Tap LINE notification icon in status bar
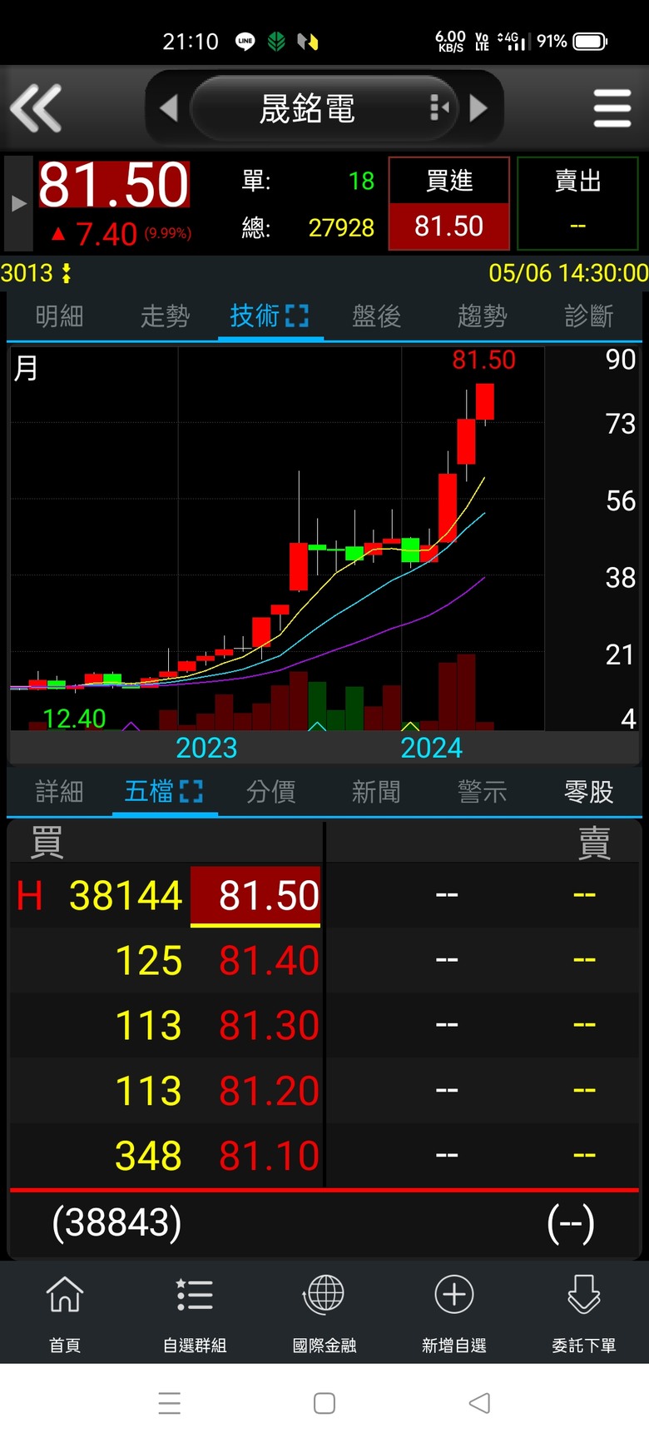This screenshot has width=649, height=1443. tap(245, 41)
